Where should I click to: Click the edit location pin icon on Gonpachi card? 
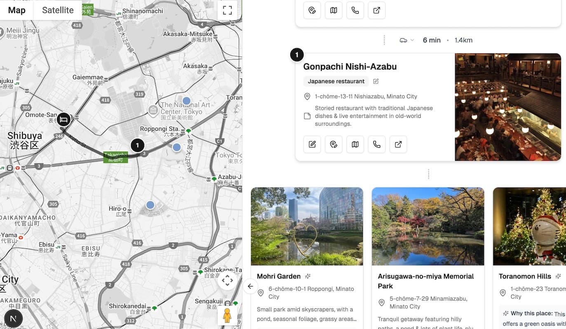click(x=333, y=144)
